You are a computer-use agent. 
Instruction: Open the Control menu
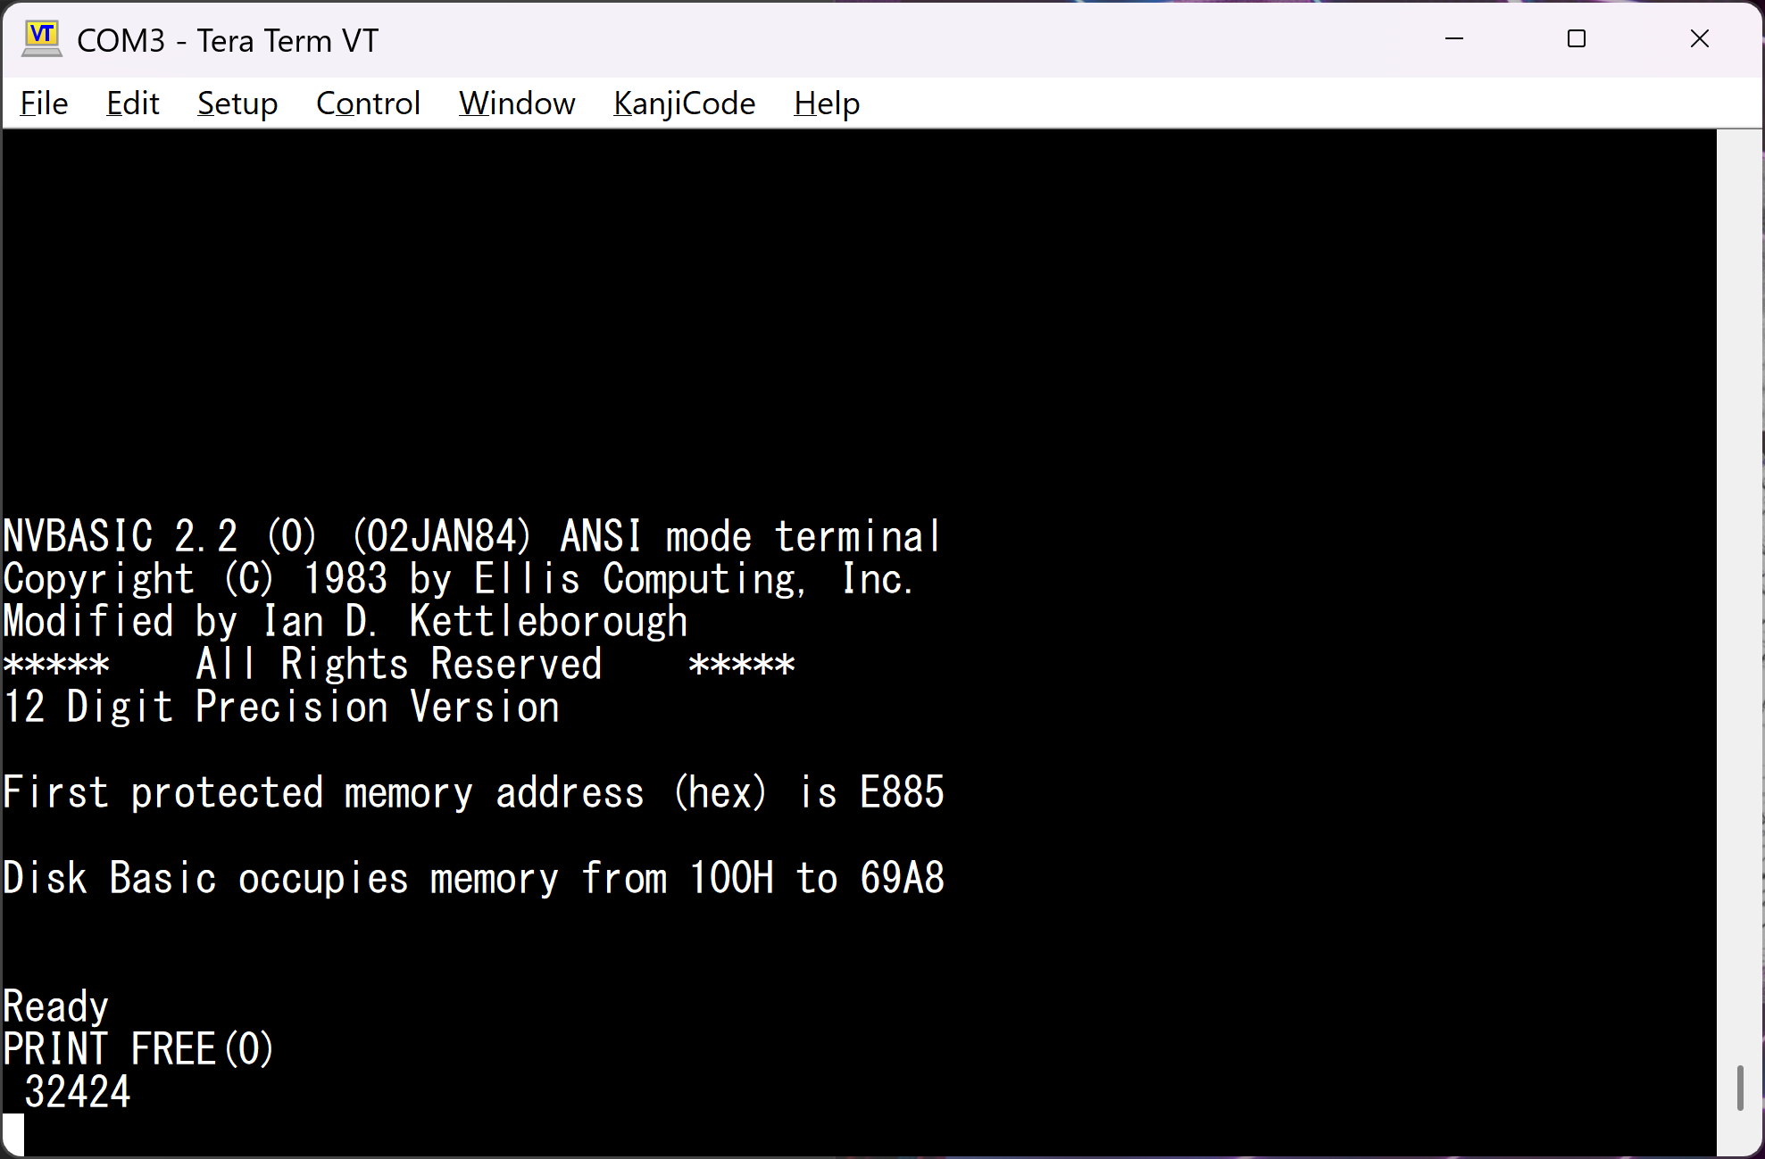pyautogui.click(x=368, y=103)
